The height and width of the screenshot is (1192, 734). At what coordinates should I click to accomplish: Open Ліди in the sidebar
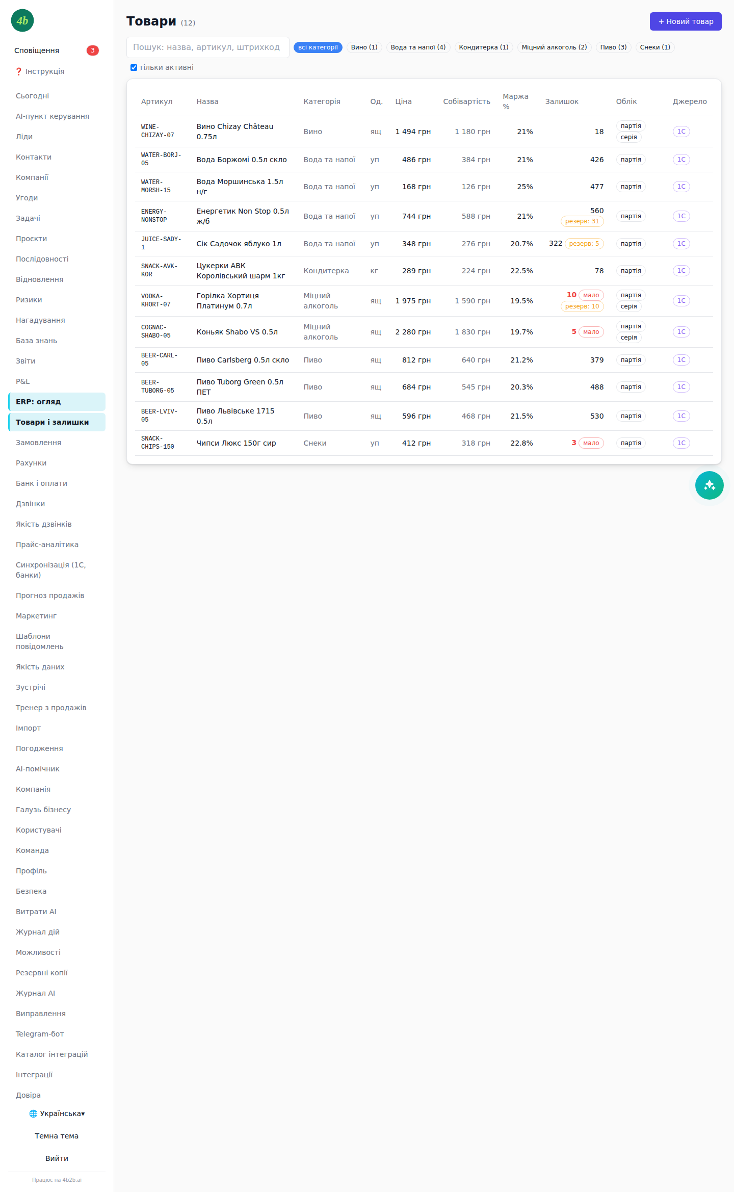(57, 137)
